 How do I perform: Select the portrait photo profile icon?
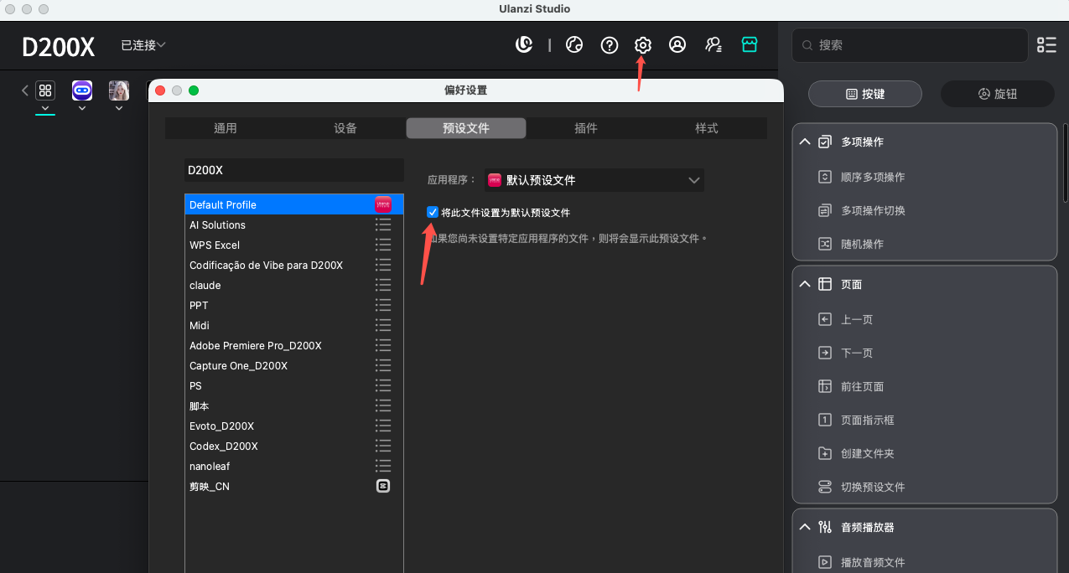pyautogui.click(x=119, y=90)
